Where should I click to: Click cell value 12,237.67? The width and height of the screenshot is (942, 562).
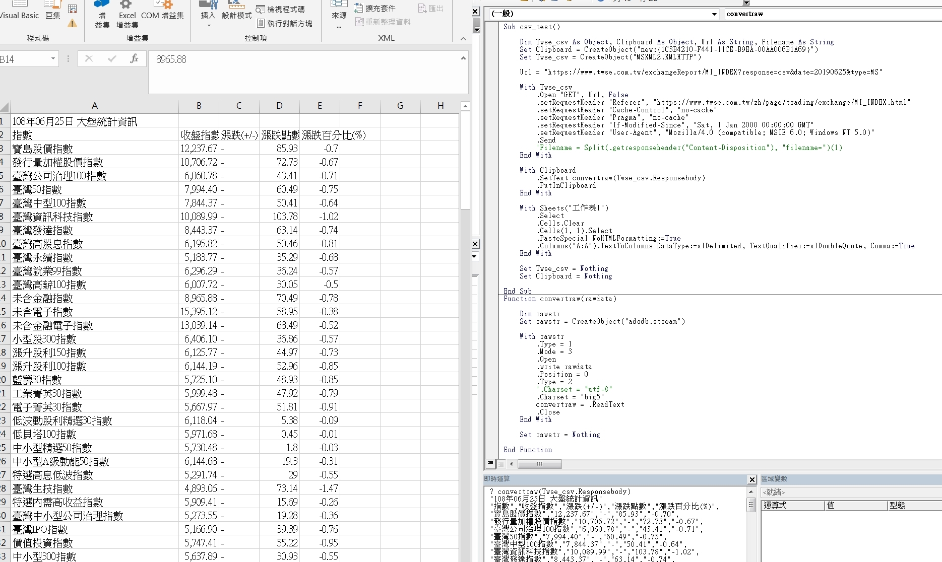pos(199,149)
